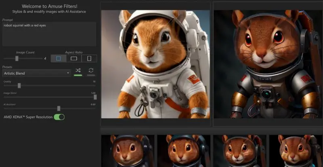Click in the Prompt text box
This screenshot has height=167, width=323.
[x=49, y=34]
